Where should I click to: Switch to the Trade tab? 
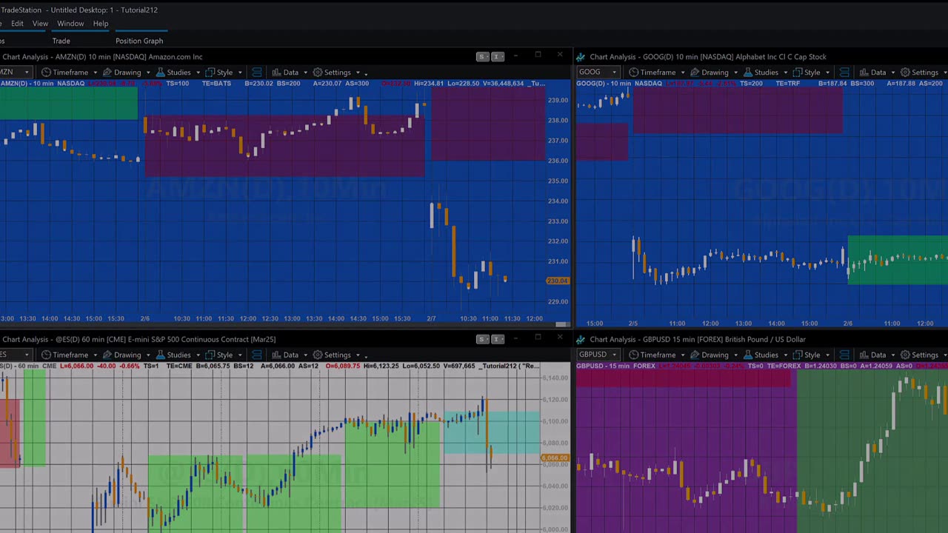click(61, 41)
